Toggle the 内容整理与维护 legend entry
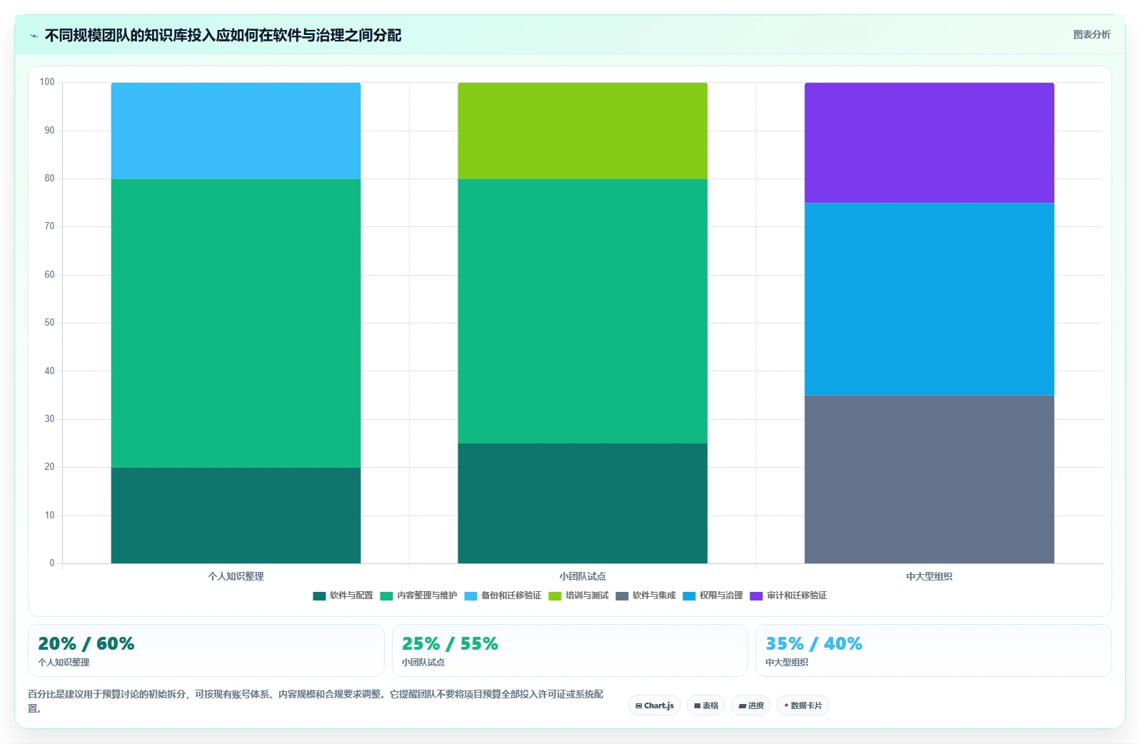 coord(418,595)
